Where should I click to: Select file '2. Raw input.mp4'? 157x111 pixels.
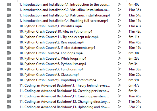click(x=51, y=42)
